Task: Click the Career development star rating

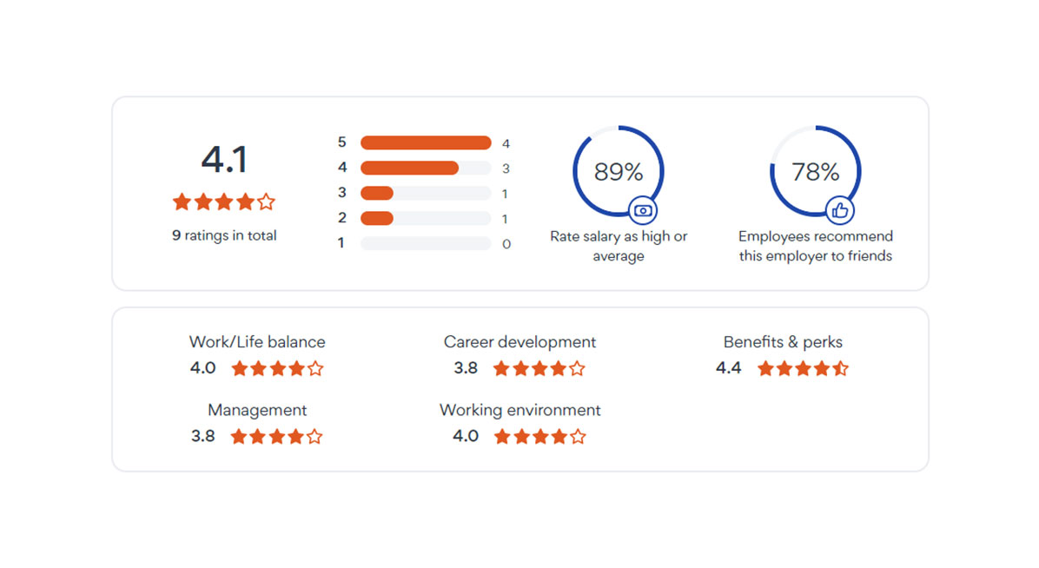Action: click(539, 368)
